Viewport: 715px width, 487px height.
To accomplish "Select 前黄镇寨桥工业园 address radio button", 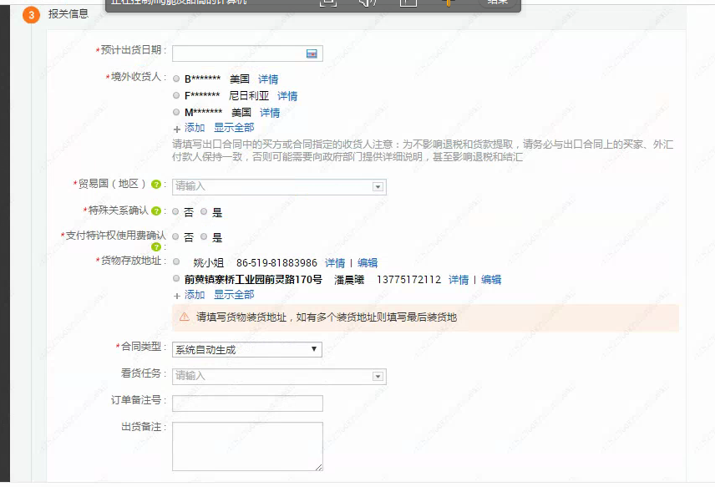I will tap(176, 280).
